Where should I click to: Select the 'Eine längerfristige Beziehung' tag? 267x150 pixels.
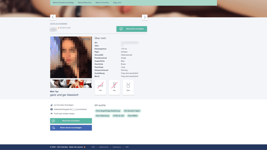[108, 111]
